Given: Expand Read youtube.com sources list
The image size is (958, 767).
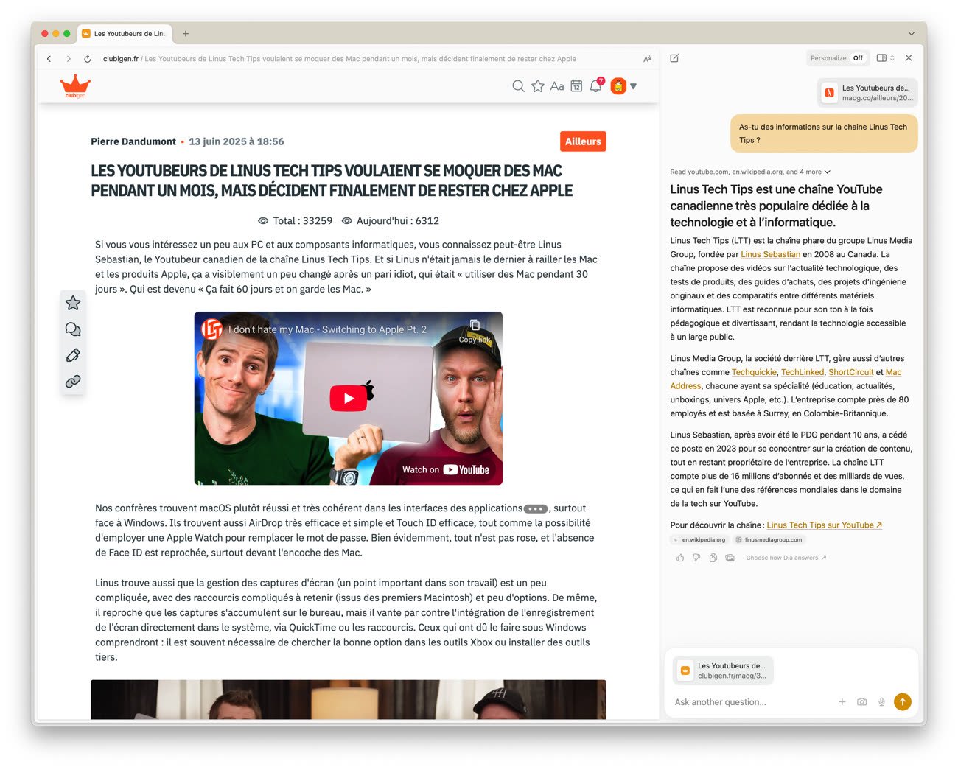Looking at the screenshot, I should [750, 172].
